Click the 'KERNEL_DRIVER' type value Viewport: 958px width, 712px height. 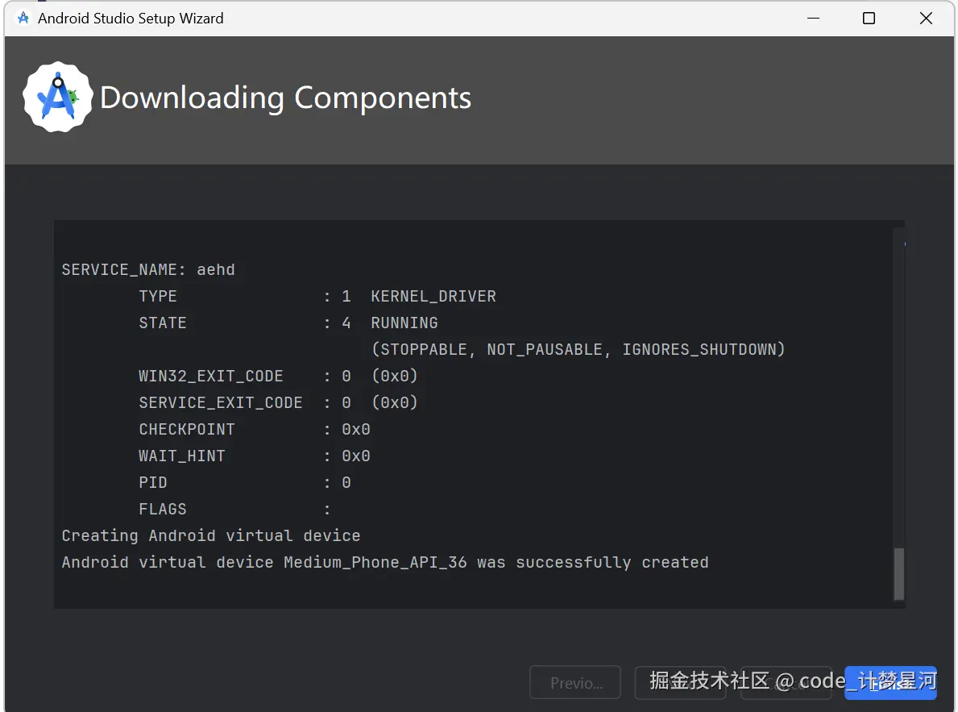pyautogui.click(x=433, y=297)
